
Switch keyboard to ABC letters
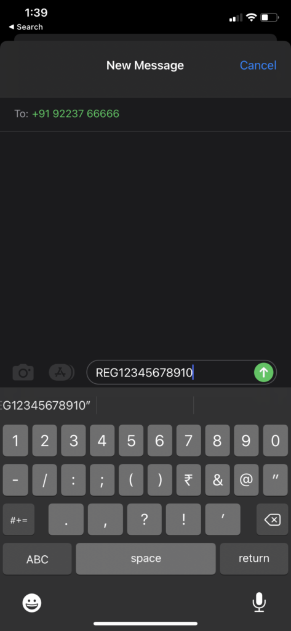coord(38,559)
